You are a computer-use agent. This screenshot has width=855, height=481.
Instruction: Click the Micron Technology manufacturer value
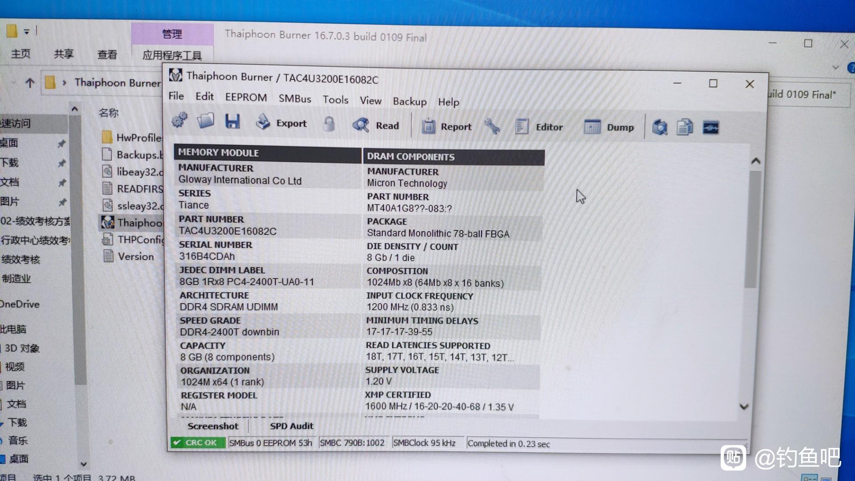[x=407, y=183]
